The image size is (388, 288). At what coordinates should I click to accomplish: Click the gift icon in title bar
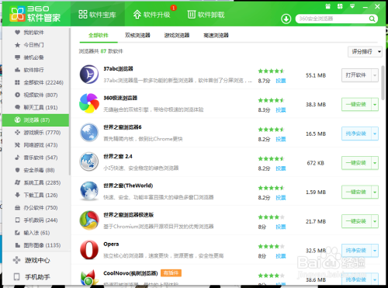(x=328, y=6)
